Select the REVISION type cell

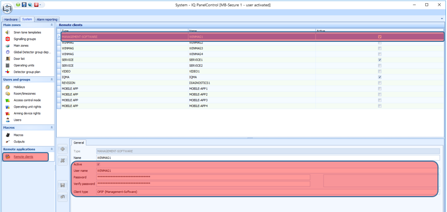point(124,83)
